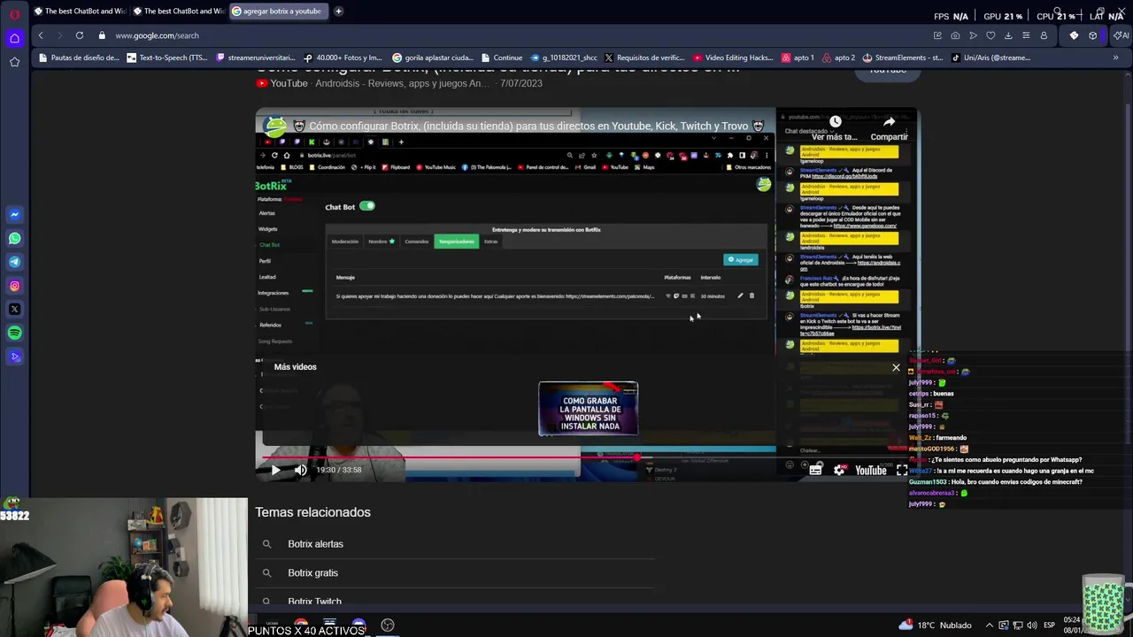Select the 'agregar botrix a youtube' tab
1133x637 pixels.
[278, 12]
